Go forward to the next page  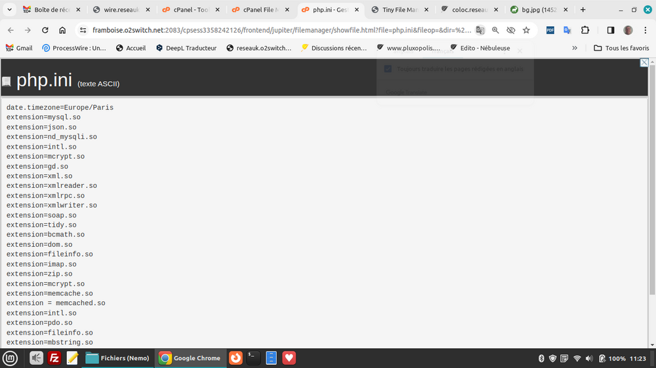(x=28, y=30)
